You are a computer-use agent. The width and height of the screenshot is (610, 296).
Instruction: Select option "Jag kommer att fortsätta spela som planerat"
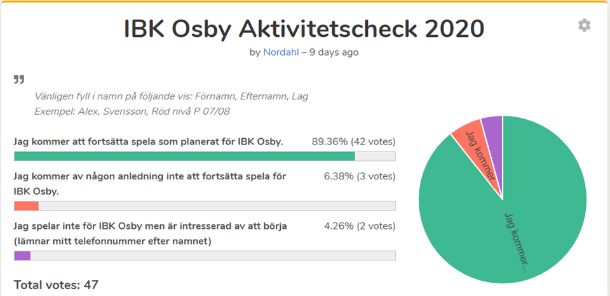click(x=149, y=141)
